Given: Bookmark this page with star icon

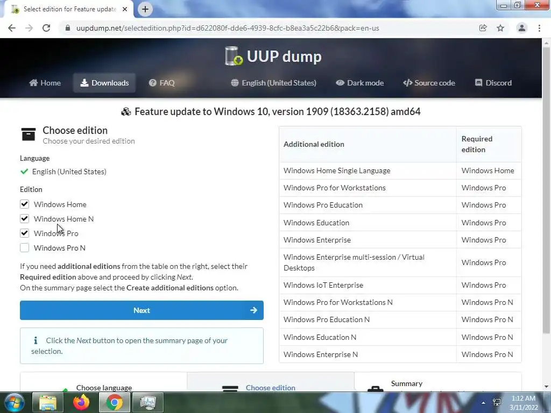Looking at the screenshot, I should pyautogui.click(x=500, y=28).
